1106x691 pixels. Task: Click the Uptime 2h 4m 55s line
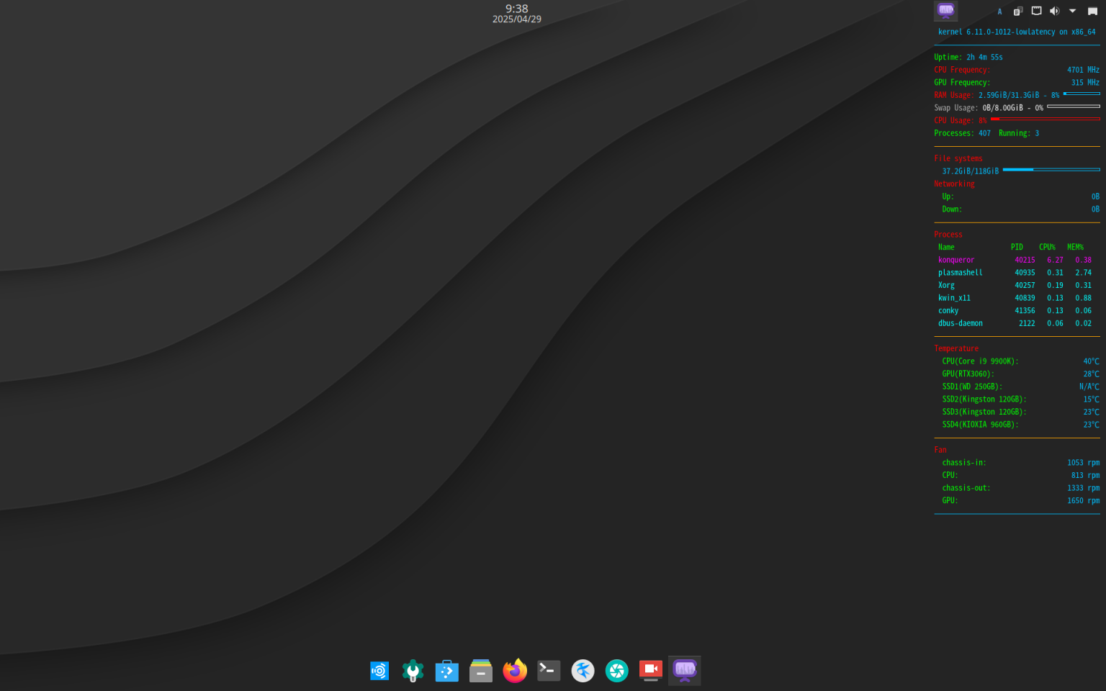coord(968,58)
